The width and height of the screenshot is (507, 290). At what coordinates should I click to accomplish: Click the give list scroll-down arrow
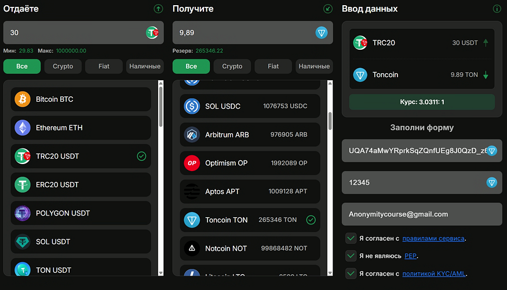point(161,273)
